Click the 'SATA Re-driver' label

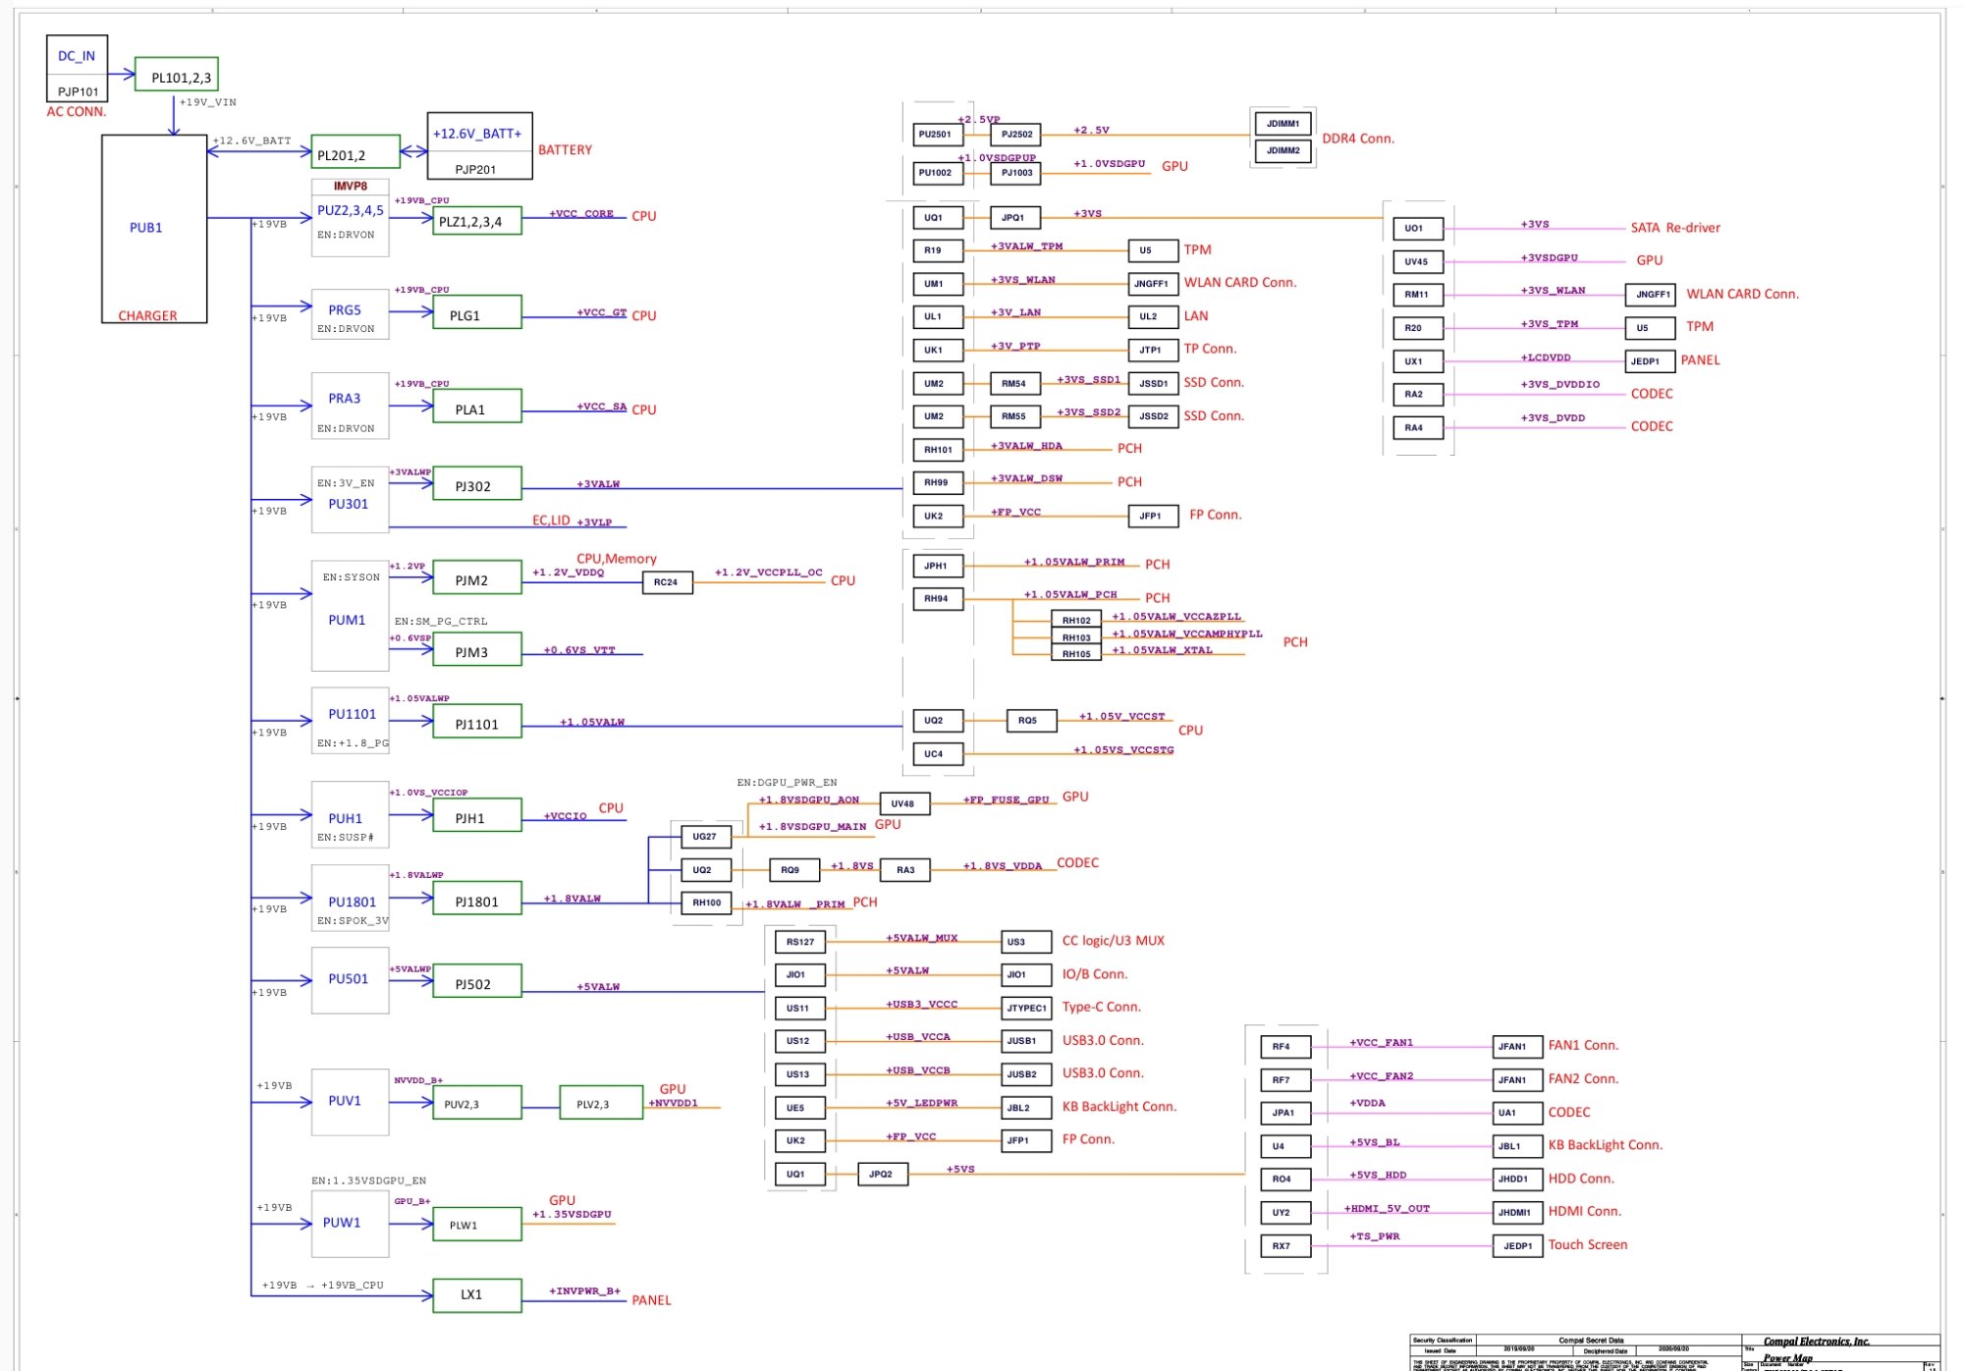tap(1675, 228)
